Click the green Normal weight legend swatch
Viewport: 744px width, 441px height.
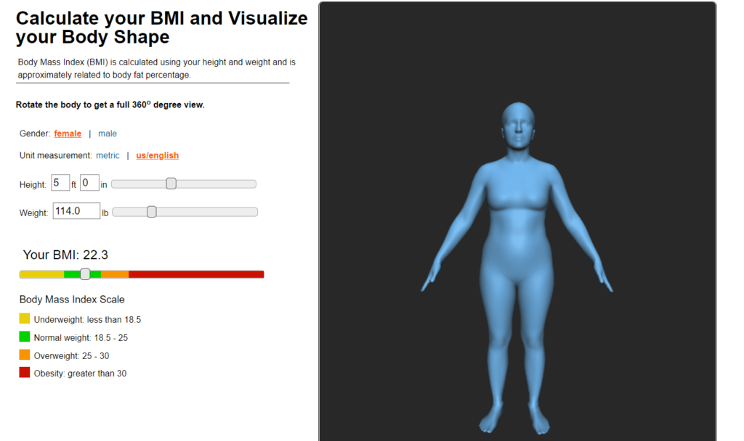25,337
